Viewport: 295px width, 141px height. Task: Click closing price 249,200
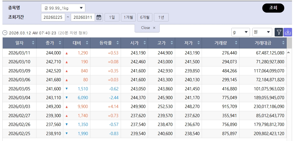53,107
